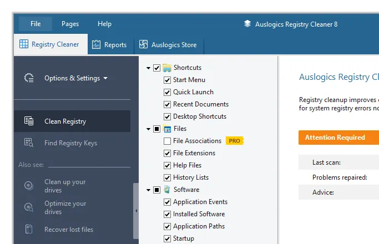Click the Options & Settings gear icon

[29, 78]
